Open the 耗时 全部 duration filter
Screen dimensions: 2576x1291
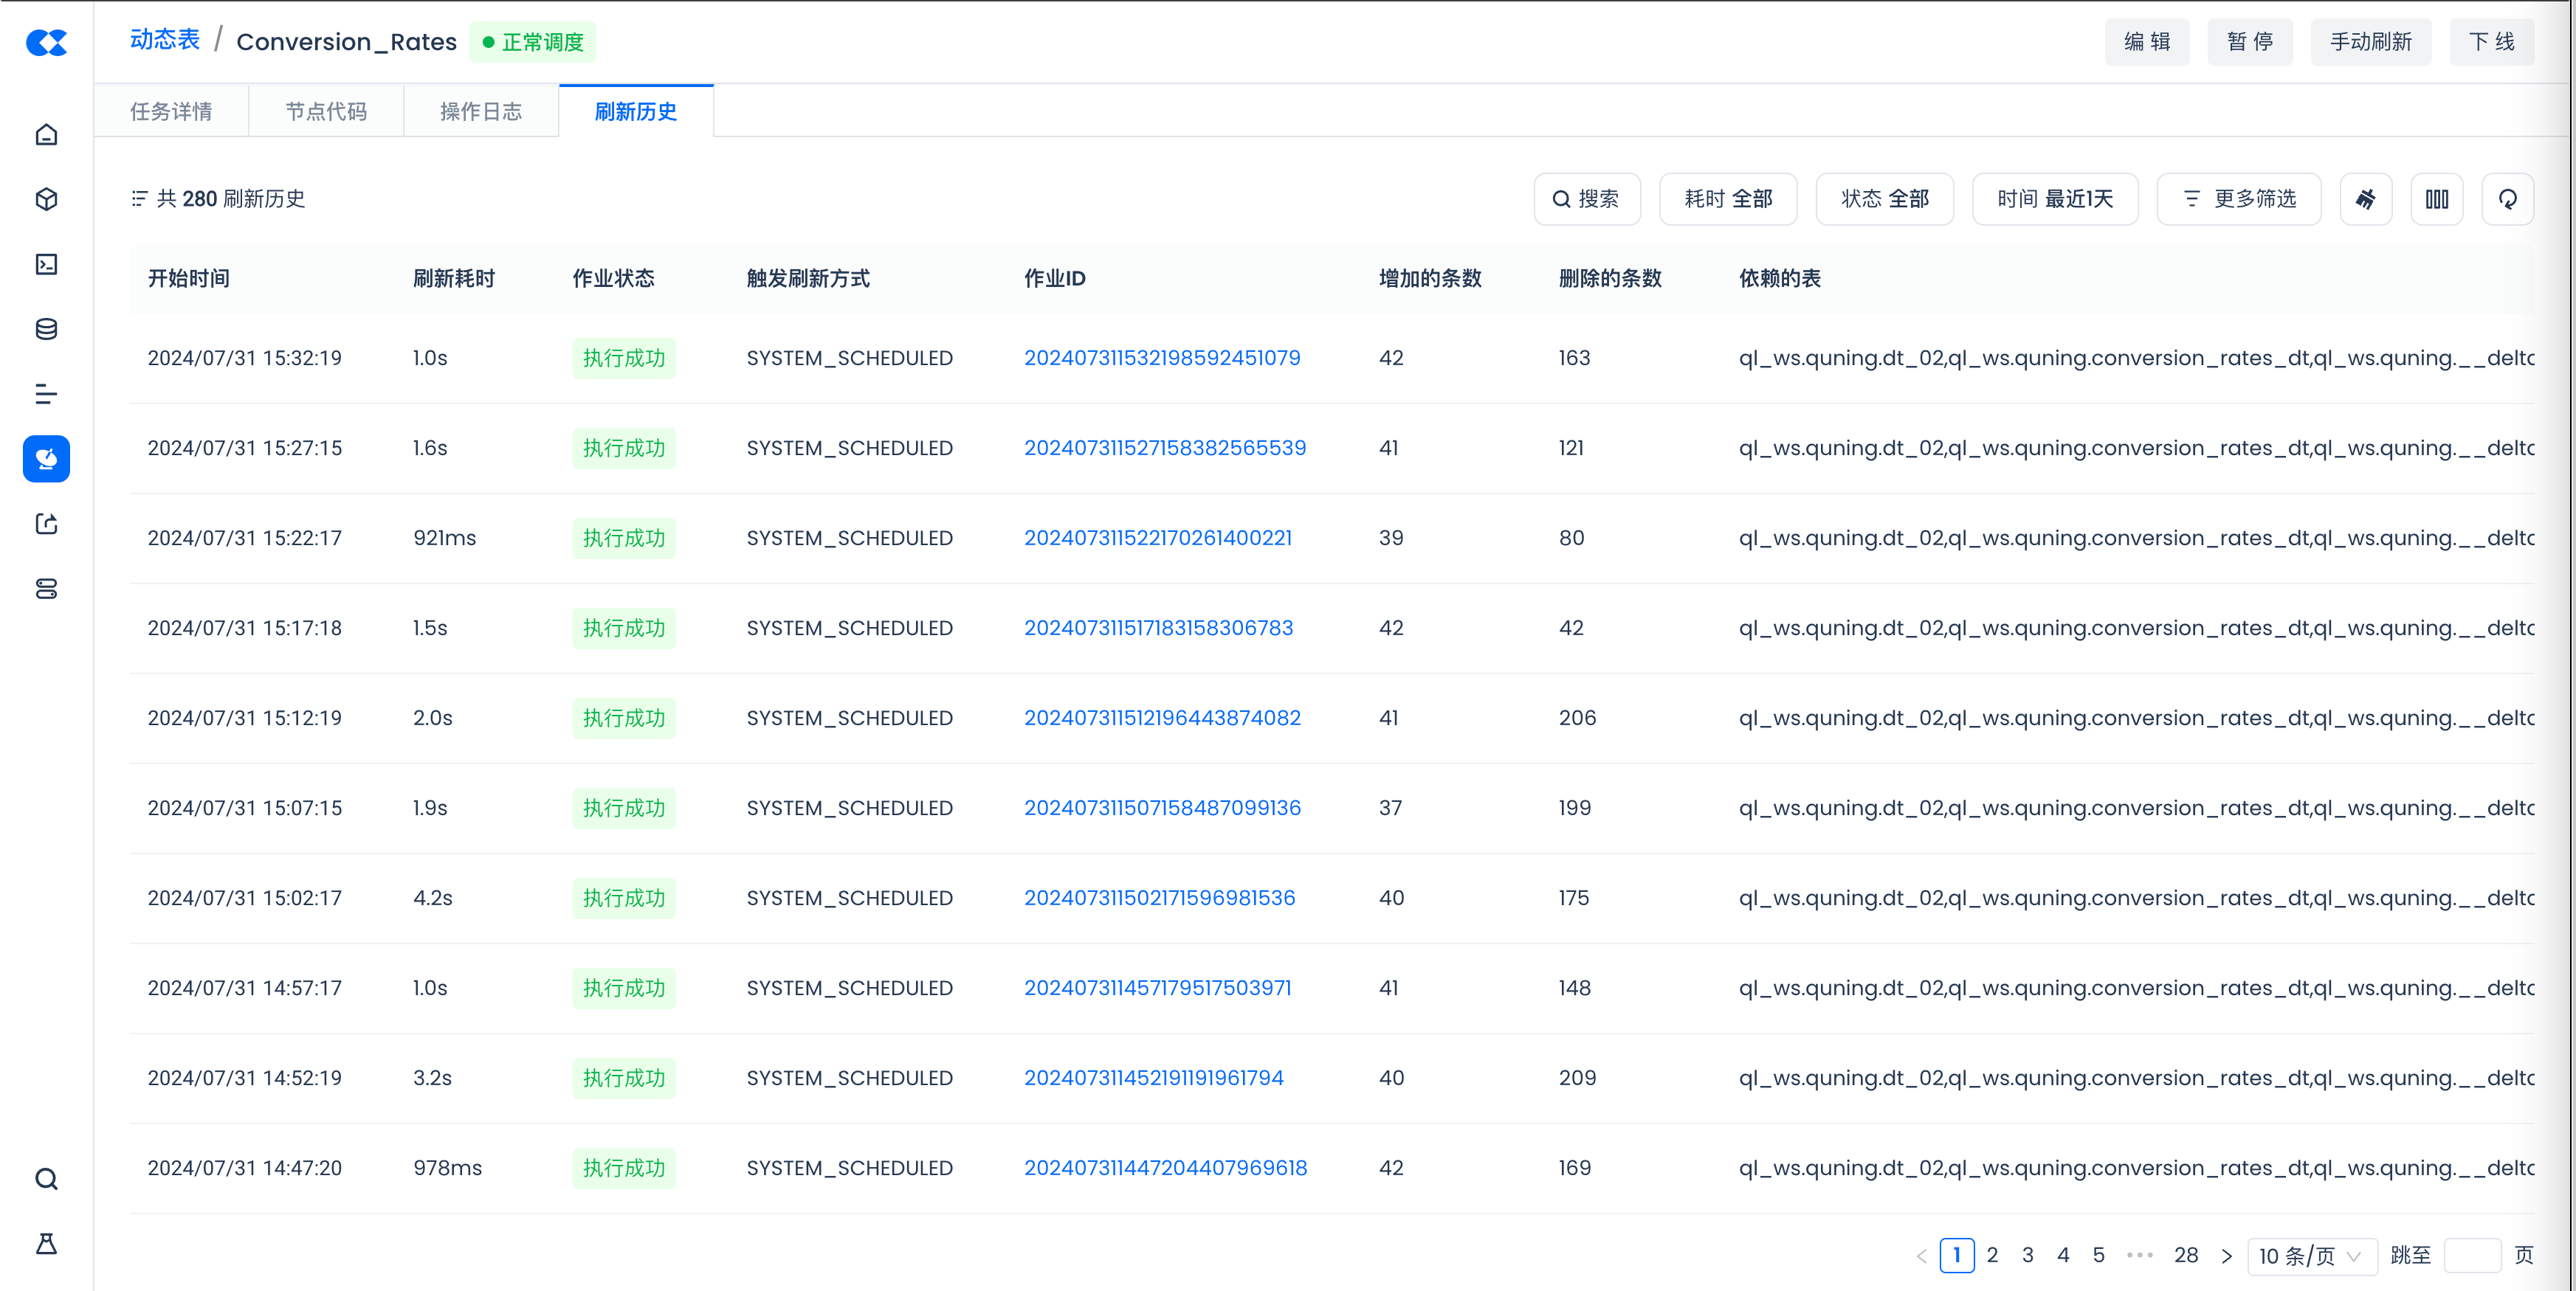[x=1727, y=199]
